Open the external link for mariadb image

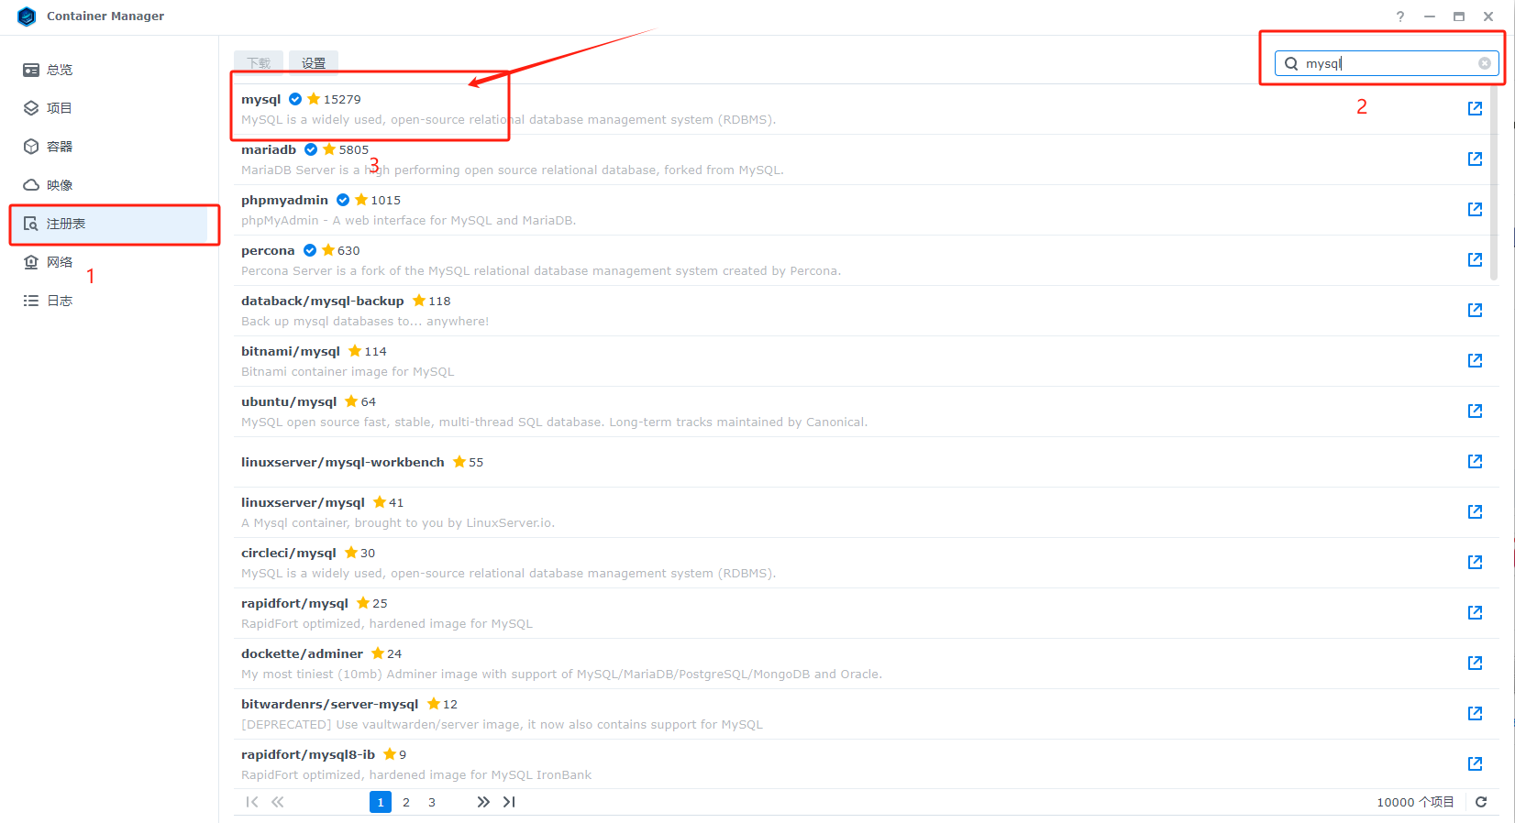[1475, 159]
